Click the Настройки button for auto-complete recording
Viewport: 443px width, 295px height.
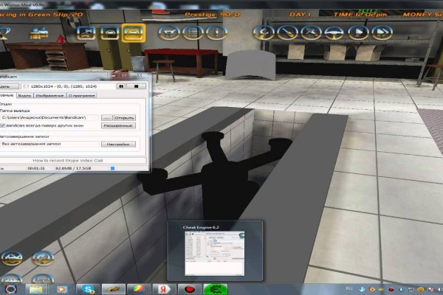pos(119,144)
